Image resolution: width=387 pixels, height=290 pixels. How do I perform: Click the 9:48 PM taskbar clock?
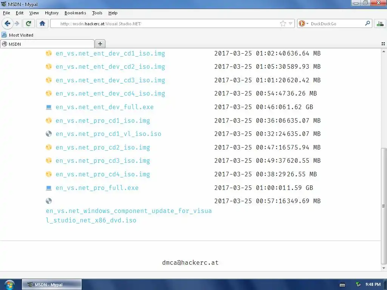tap(373, 284)
